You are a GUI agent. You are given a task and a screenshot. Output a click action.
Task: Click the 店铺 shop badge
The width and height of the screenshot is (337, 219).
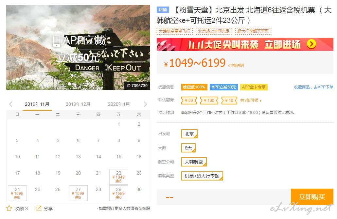click(x=163, y=10)
